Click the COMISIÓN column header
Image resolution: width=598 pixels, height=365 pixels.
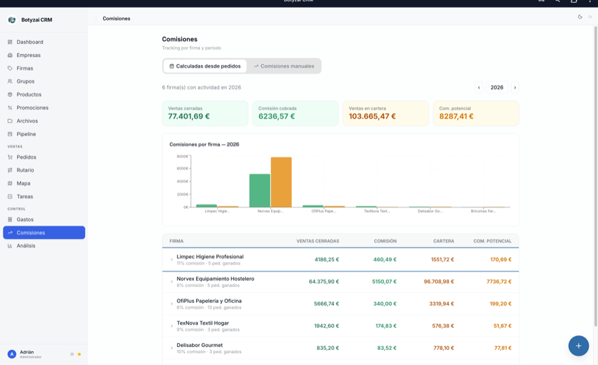(x=385, y=241)
